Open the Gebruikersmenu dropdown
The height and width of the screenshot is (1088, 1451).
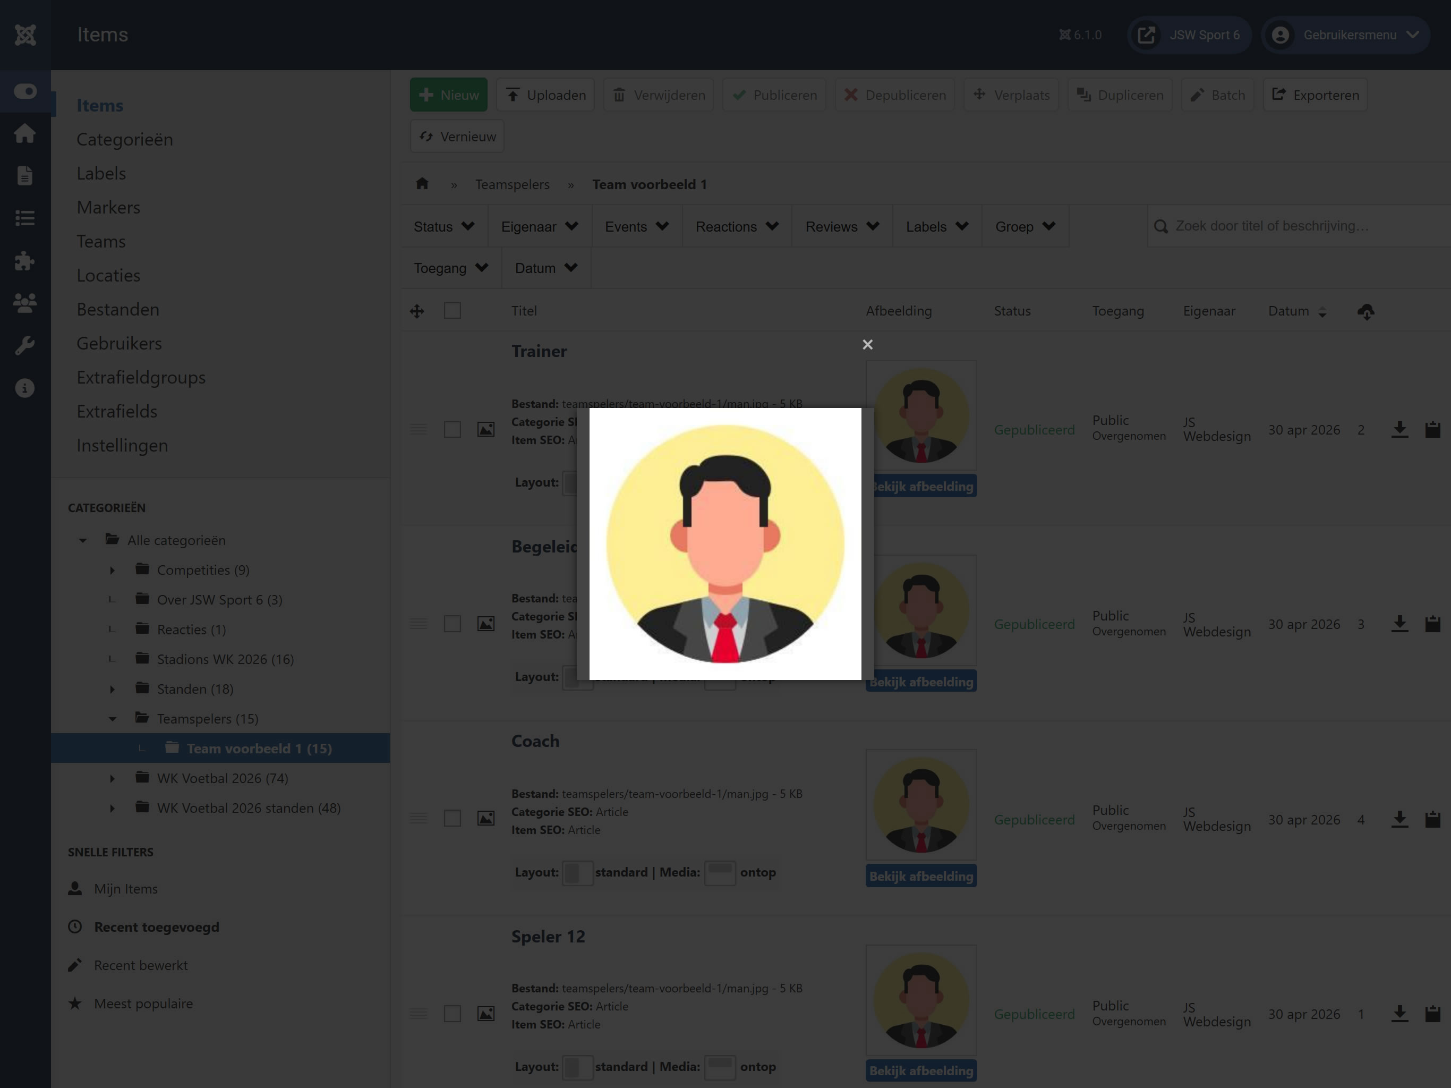pos(1345,35)
